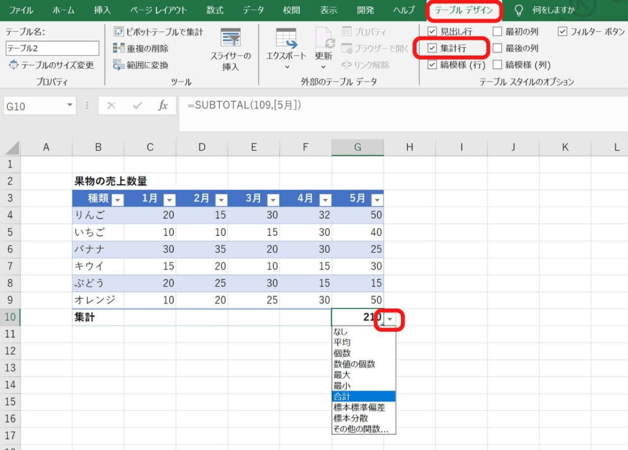Toggle 縞模様 (行) banded rows checkbox
The width and height of the screenshot is (628, 450).
(x=432, y=65)
